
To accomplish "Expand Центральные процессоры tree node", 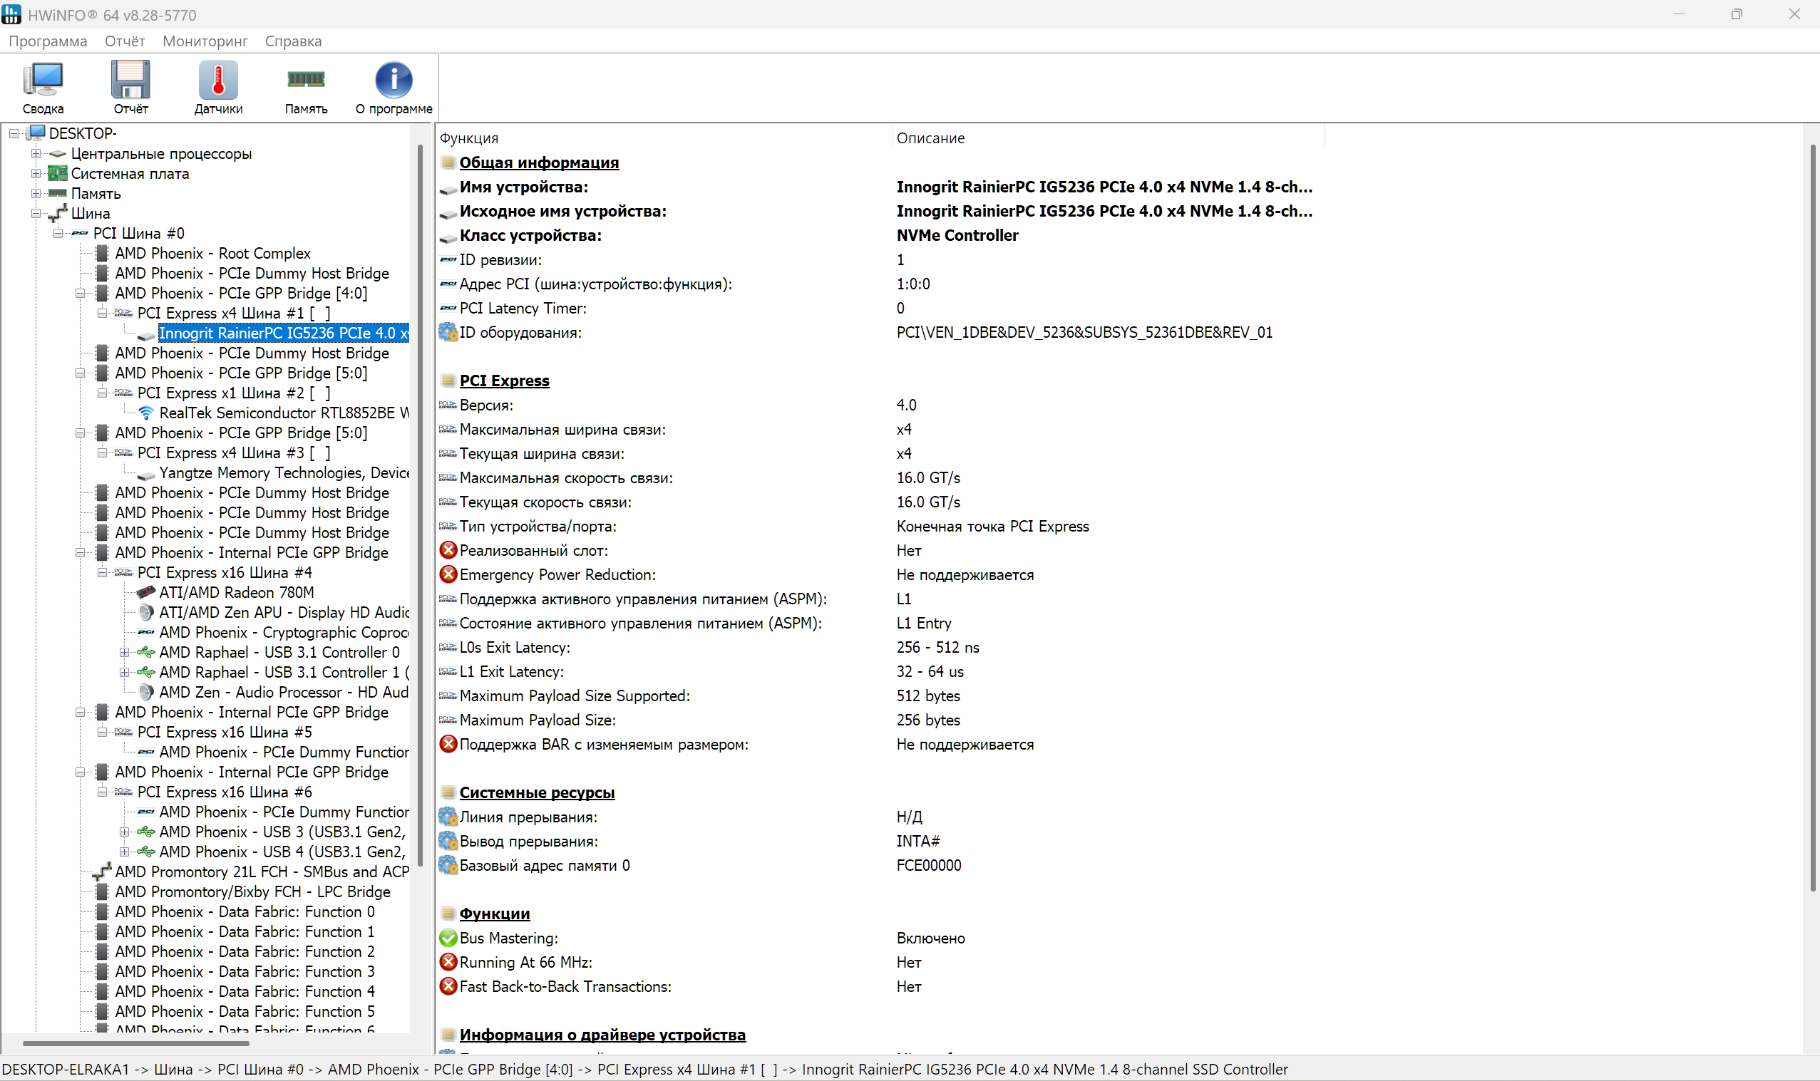I will click(36, 154).
